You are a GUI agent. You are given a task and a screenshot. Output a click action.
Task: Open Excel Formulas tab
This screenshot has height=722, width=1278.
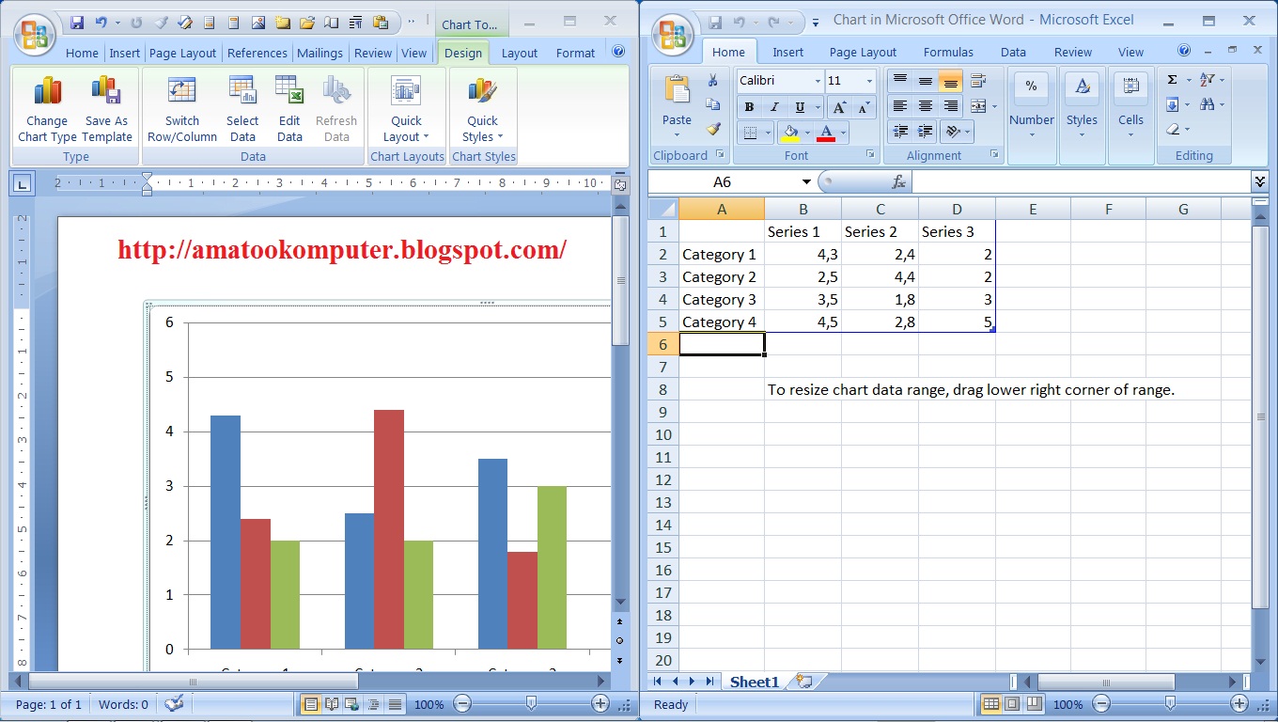[x=949, y=52]
